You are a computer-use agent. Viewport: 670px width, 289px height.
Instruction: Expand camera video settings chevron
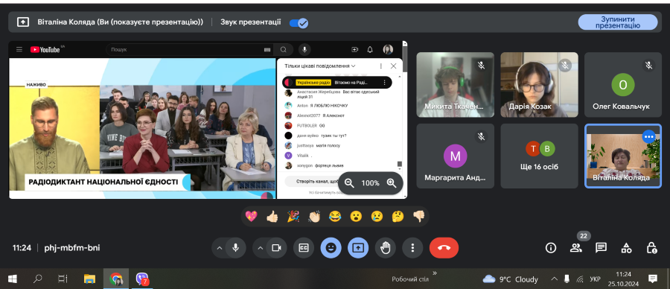coord(261,248)
